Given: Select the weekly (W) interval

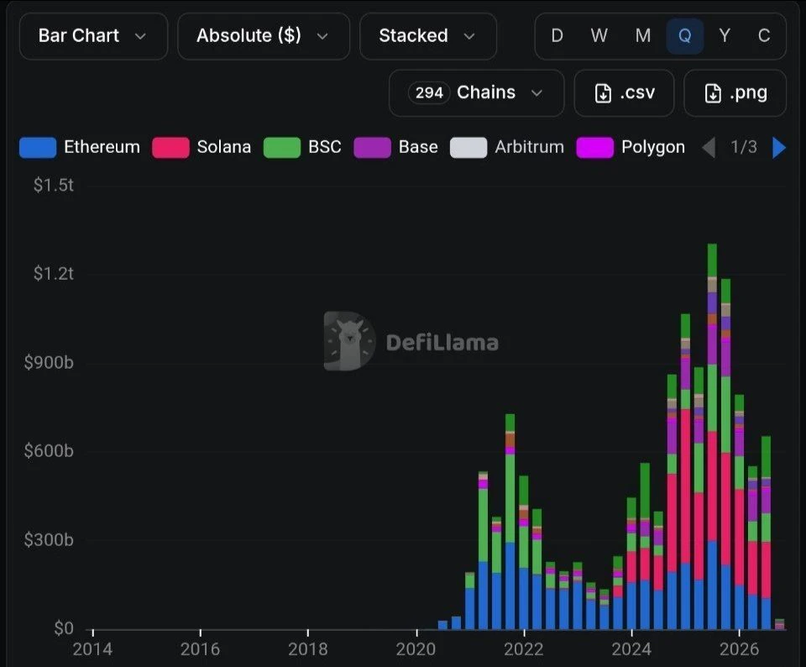Looking at the screenshot, I should [x=599, y=36].
